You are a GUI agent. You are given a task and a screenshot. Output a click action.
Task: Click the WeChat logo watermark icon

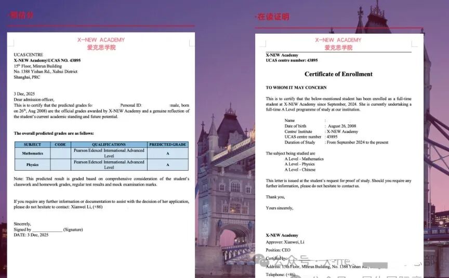click(x=263, y=259)
